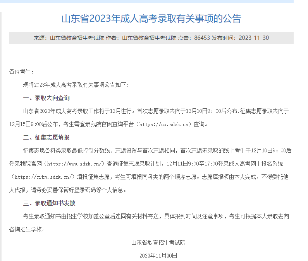Screen dimensions: 308x261
Task: Click the text 12月15日9:00后公布
Action: tap(34, 125)
